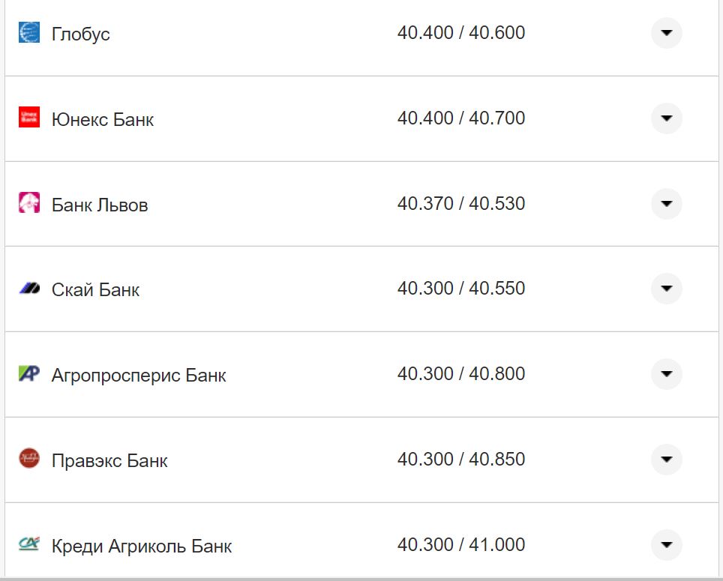Expand the Креди Агриколь Банк row

666,545
